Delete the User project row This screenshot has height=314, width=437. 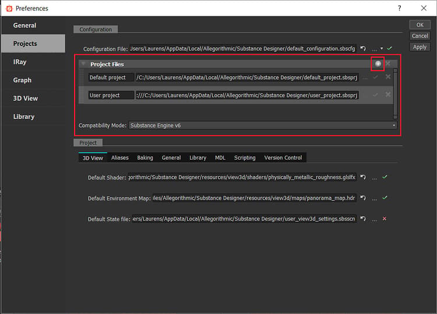(x=388, y=94)
